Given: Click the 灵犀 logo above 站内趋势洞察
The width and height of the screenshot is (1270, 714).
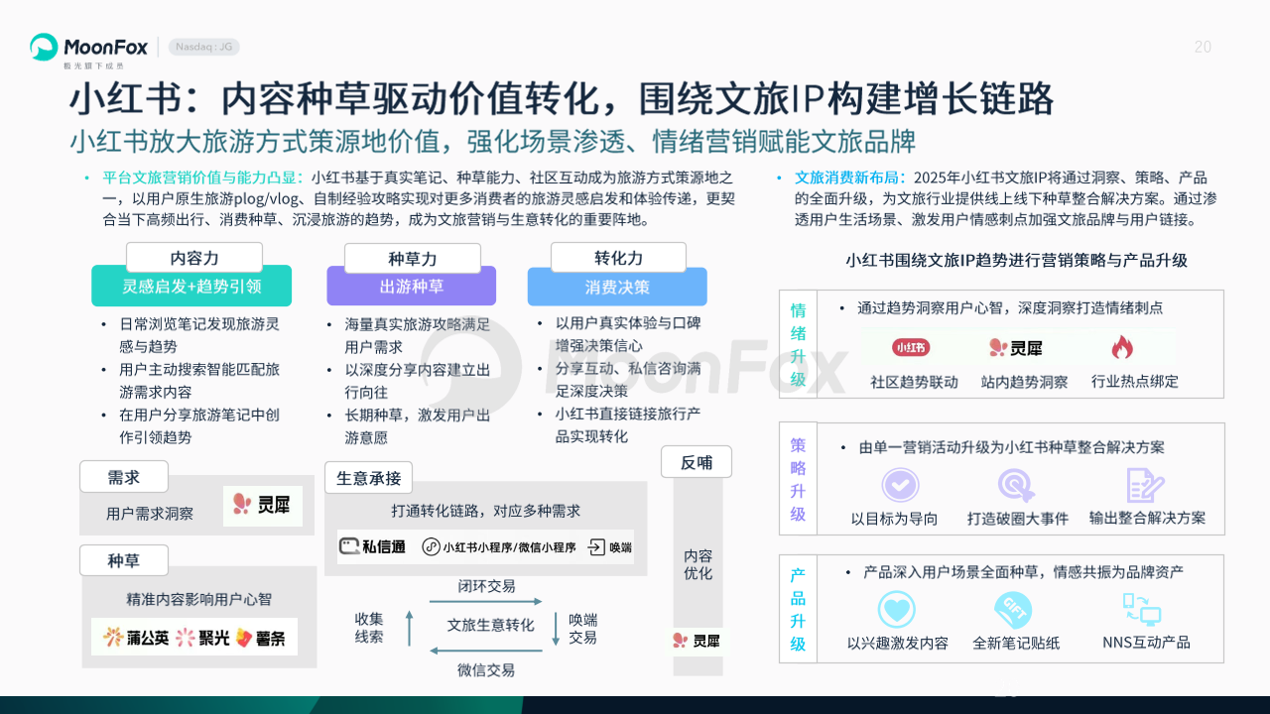Looking at the screenshot, I should pos(1015,347).
